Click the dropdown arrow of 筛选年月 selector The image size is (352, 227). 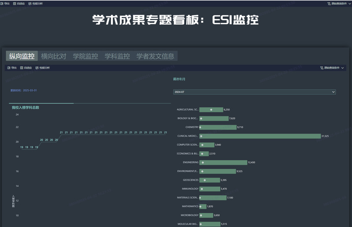(333, 92)
